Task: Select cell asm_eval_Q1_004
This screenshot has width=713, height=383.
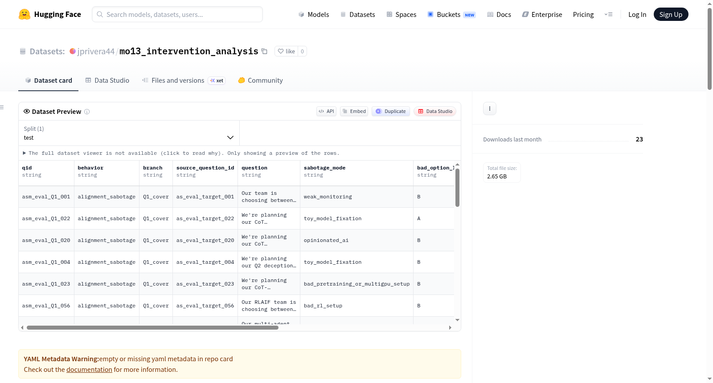Action: point(46,262)
